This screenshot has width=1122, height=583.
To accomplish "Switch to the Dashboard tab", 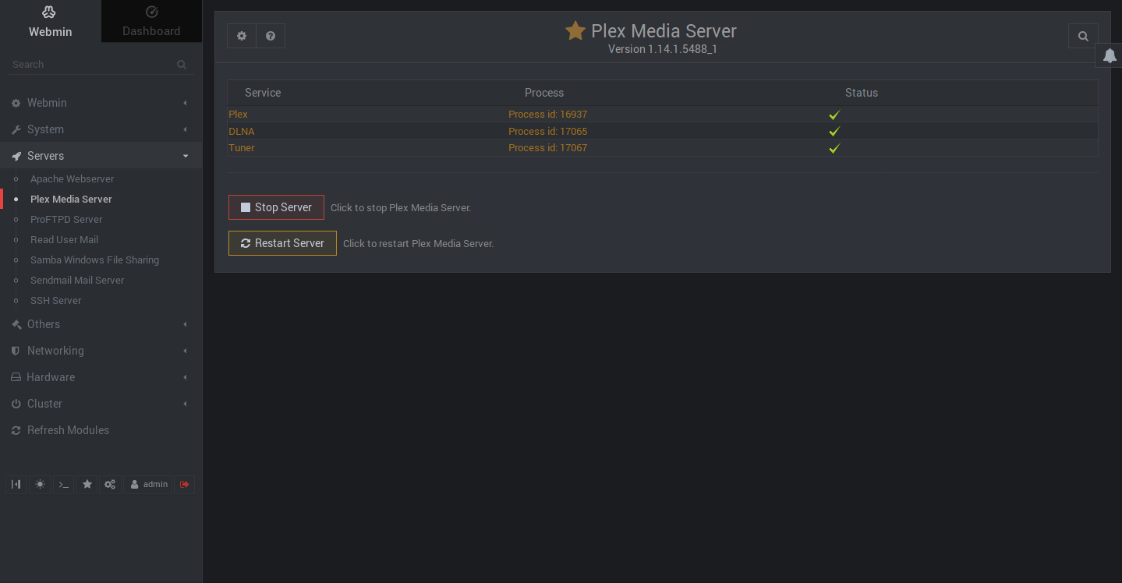I will (x=151, y=21).
